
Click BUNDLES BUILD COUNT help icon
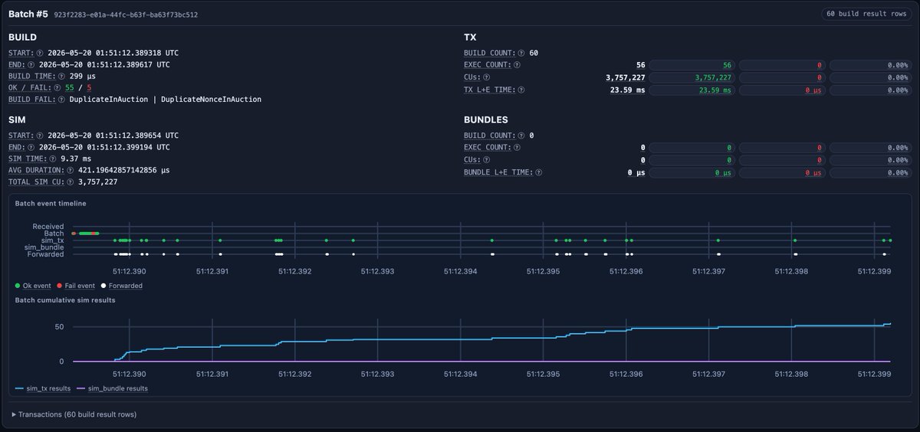click(x=521, y=135)
